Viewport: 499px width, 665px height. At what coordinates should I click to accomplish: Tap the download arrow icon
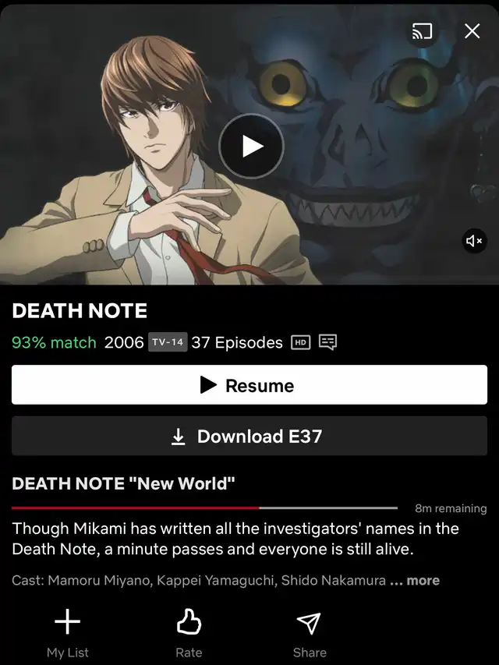tap(179, 437)
